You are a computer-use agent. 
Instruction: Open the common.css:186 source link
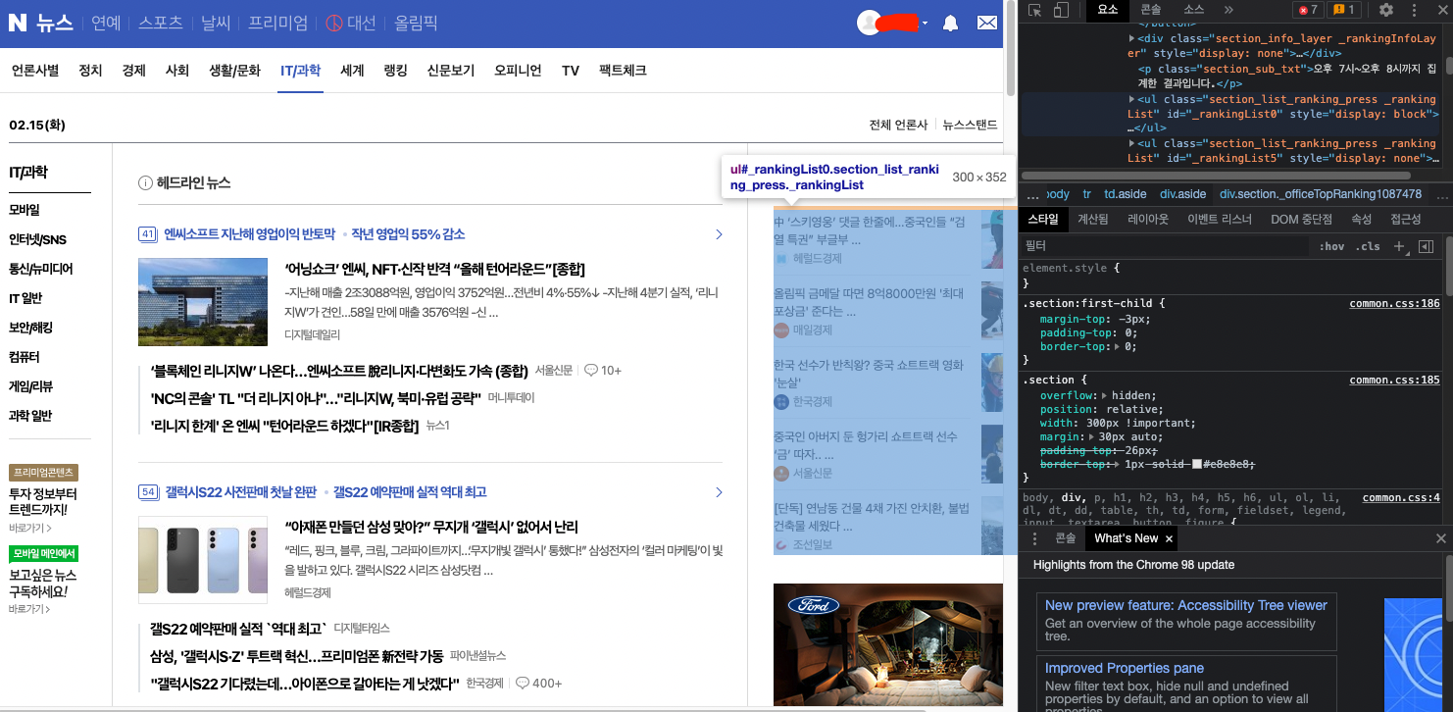pyautogui.click(x=1394, y=304)
